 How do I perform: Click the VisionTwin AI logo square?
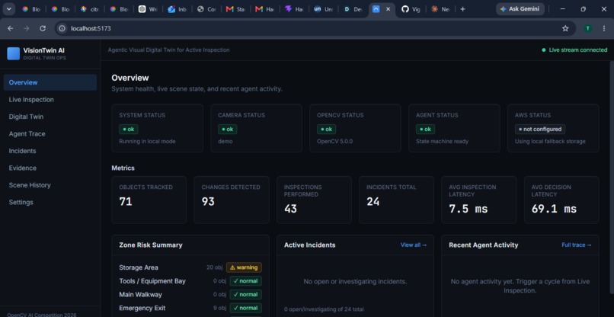point(13,53)
